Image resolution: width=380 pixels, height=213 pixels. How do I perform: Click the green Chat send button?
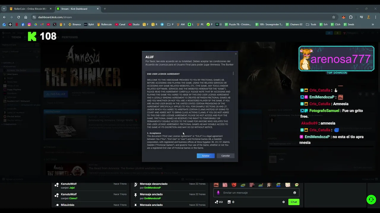(294, 202)
